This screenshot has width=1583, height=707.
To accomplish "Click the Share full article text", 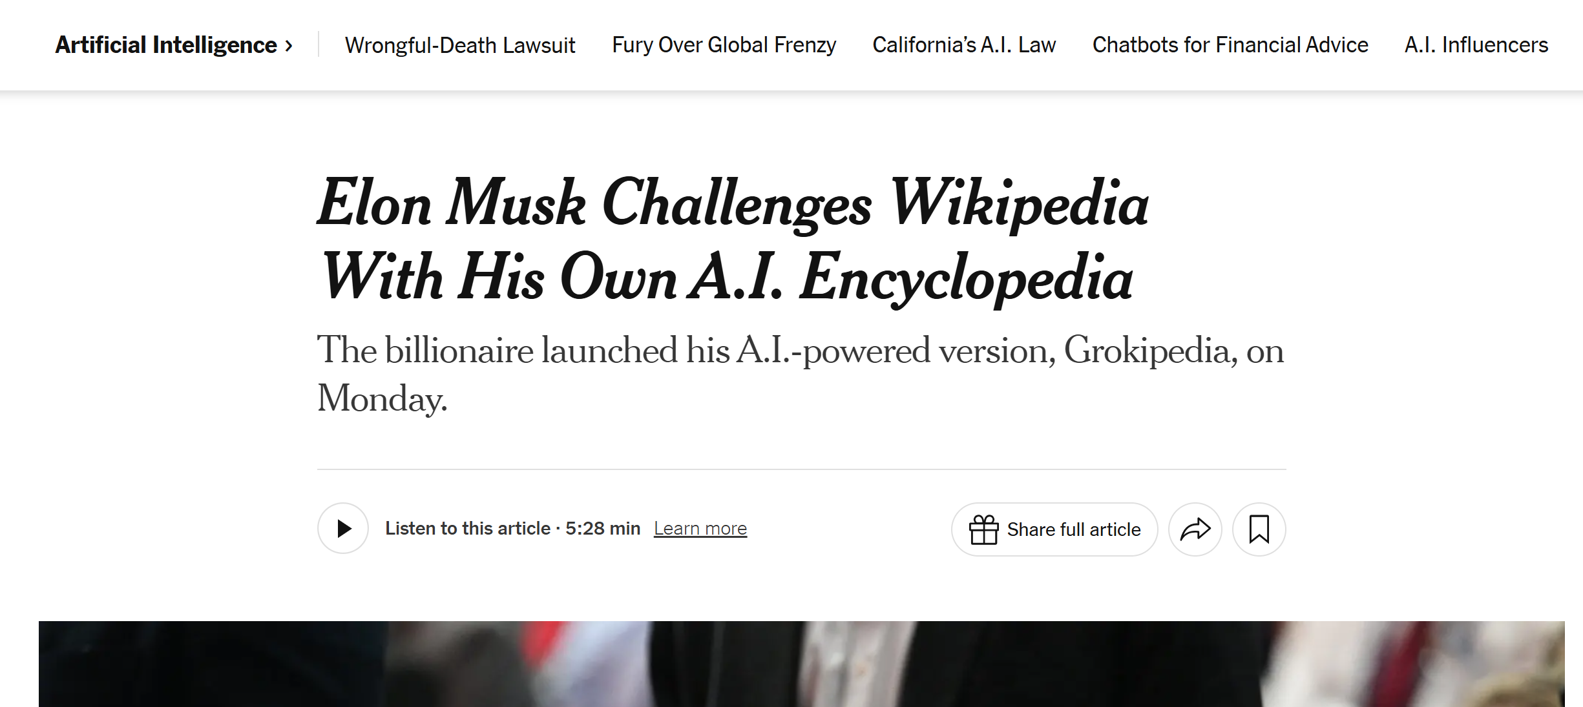I will 1073,529.
